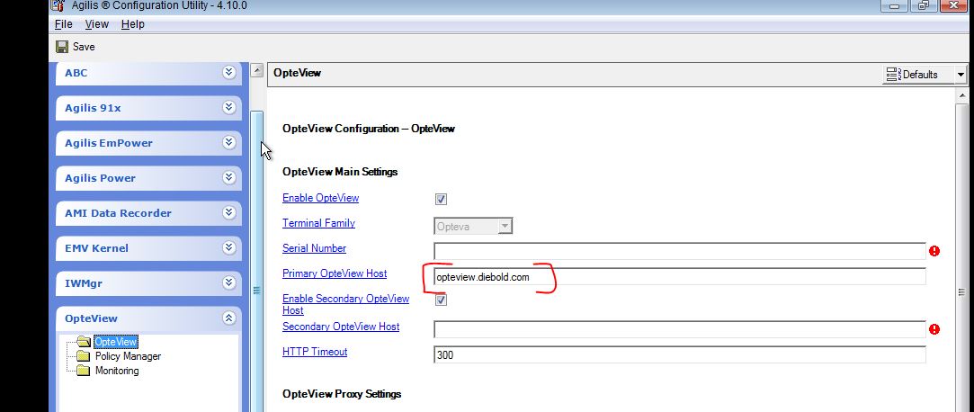Open the View menu
This screenshot has width=974, height=412.
97,24
